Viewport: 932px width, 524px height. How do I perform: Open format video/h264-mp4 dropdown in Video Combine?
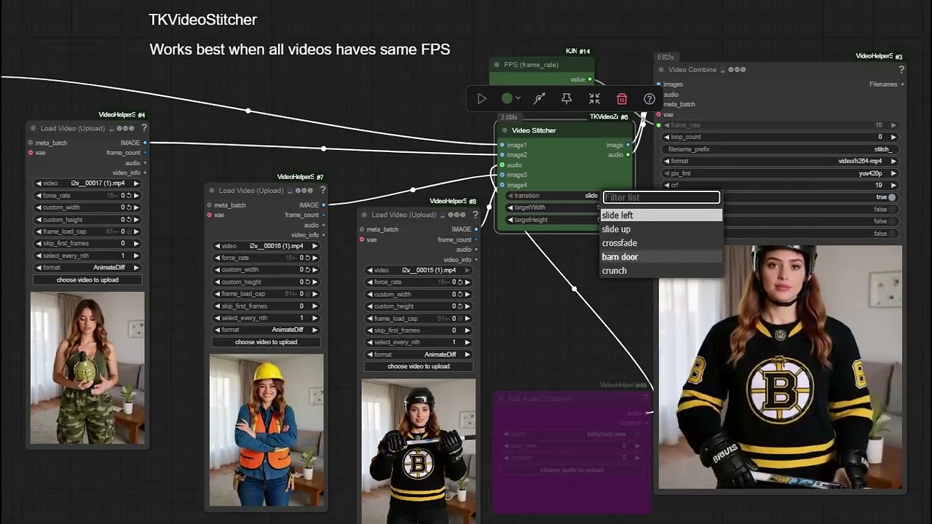pyautogui.click(x=781, y=161)
